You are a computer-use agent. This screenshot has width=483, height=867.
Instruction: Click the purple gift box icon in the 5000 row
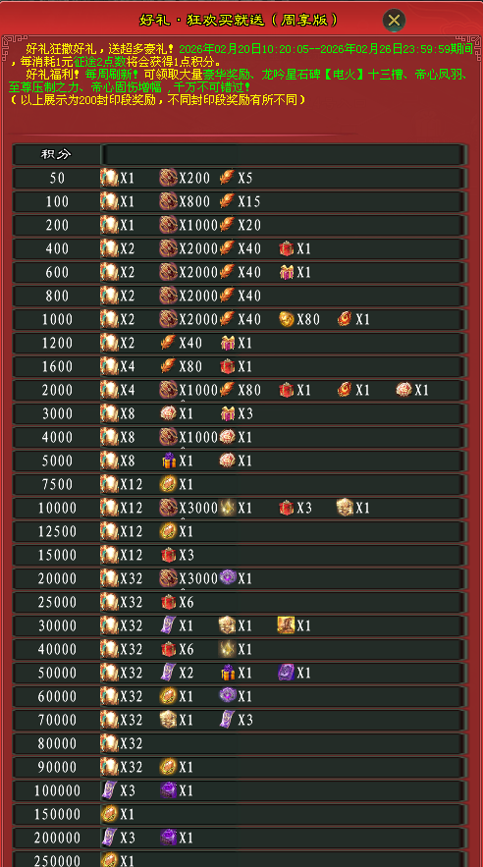click(x=169, y=461)
